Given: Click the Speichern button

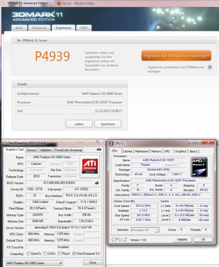Looking at the screenshot, I should 108,124.
